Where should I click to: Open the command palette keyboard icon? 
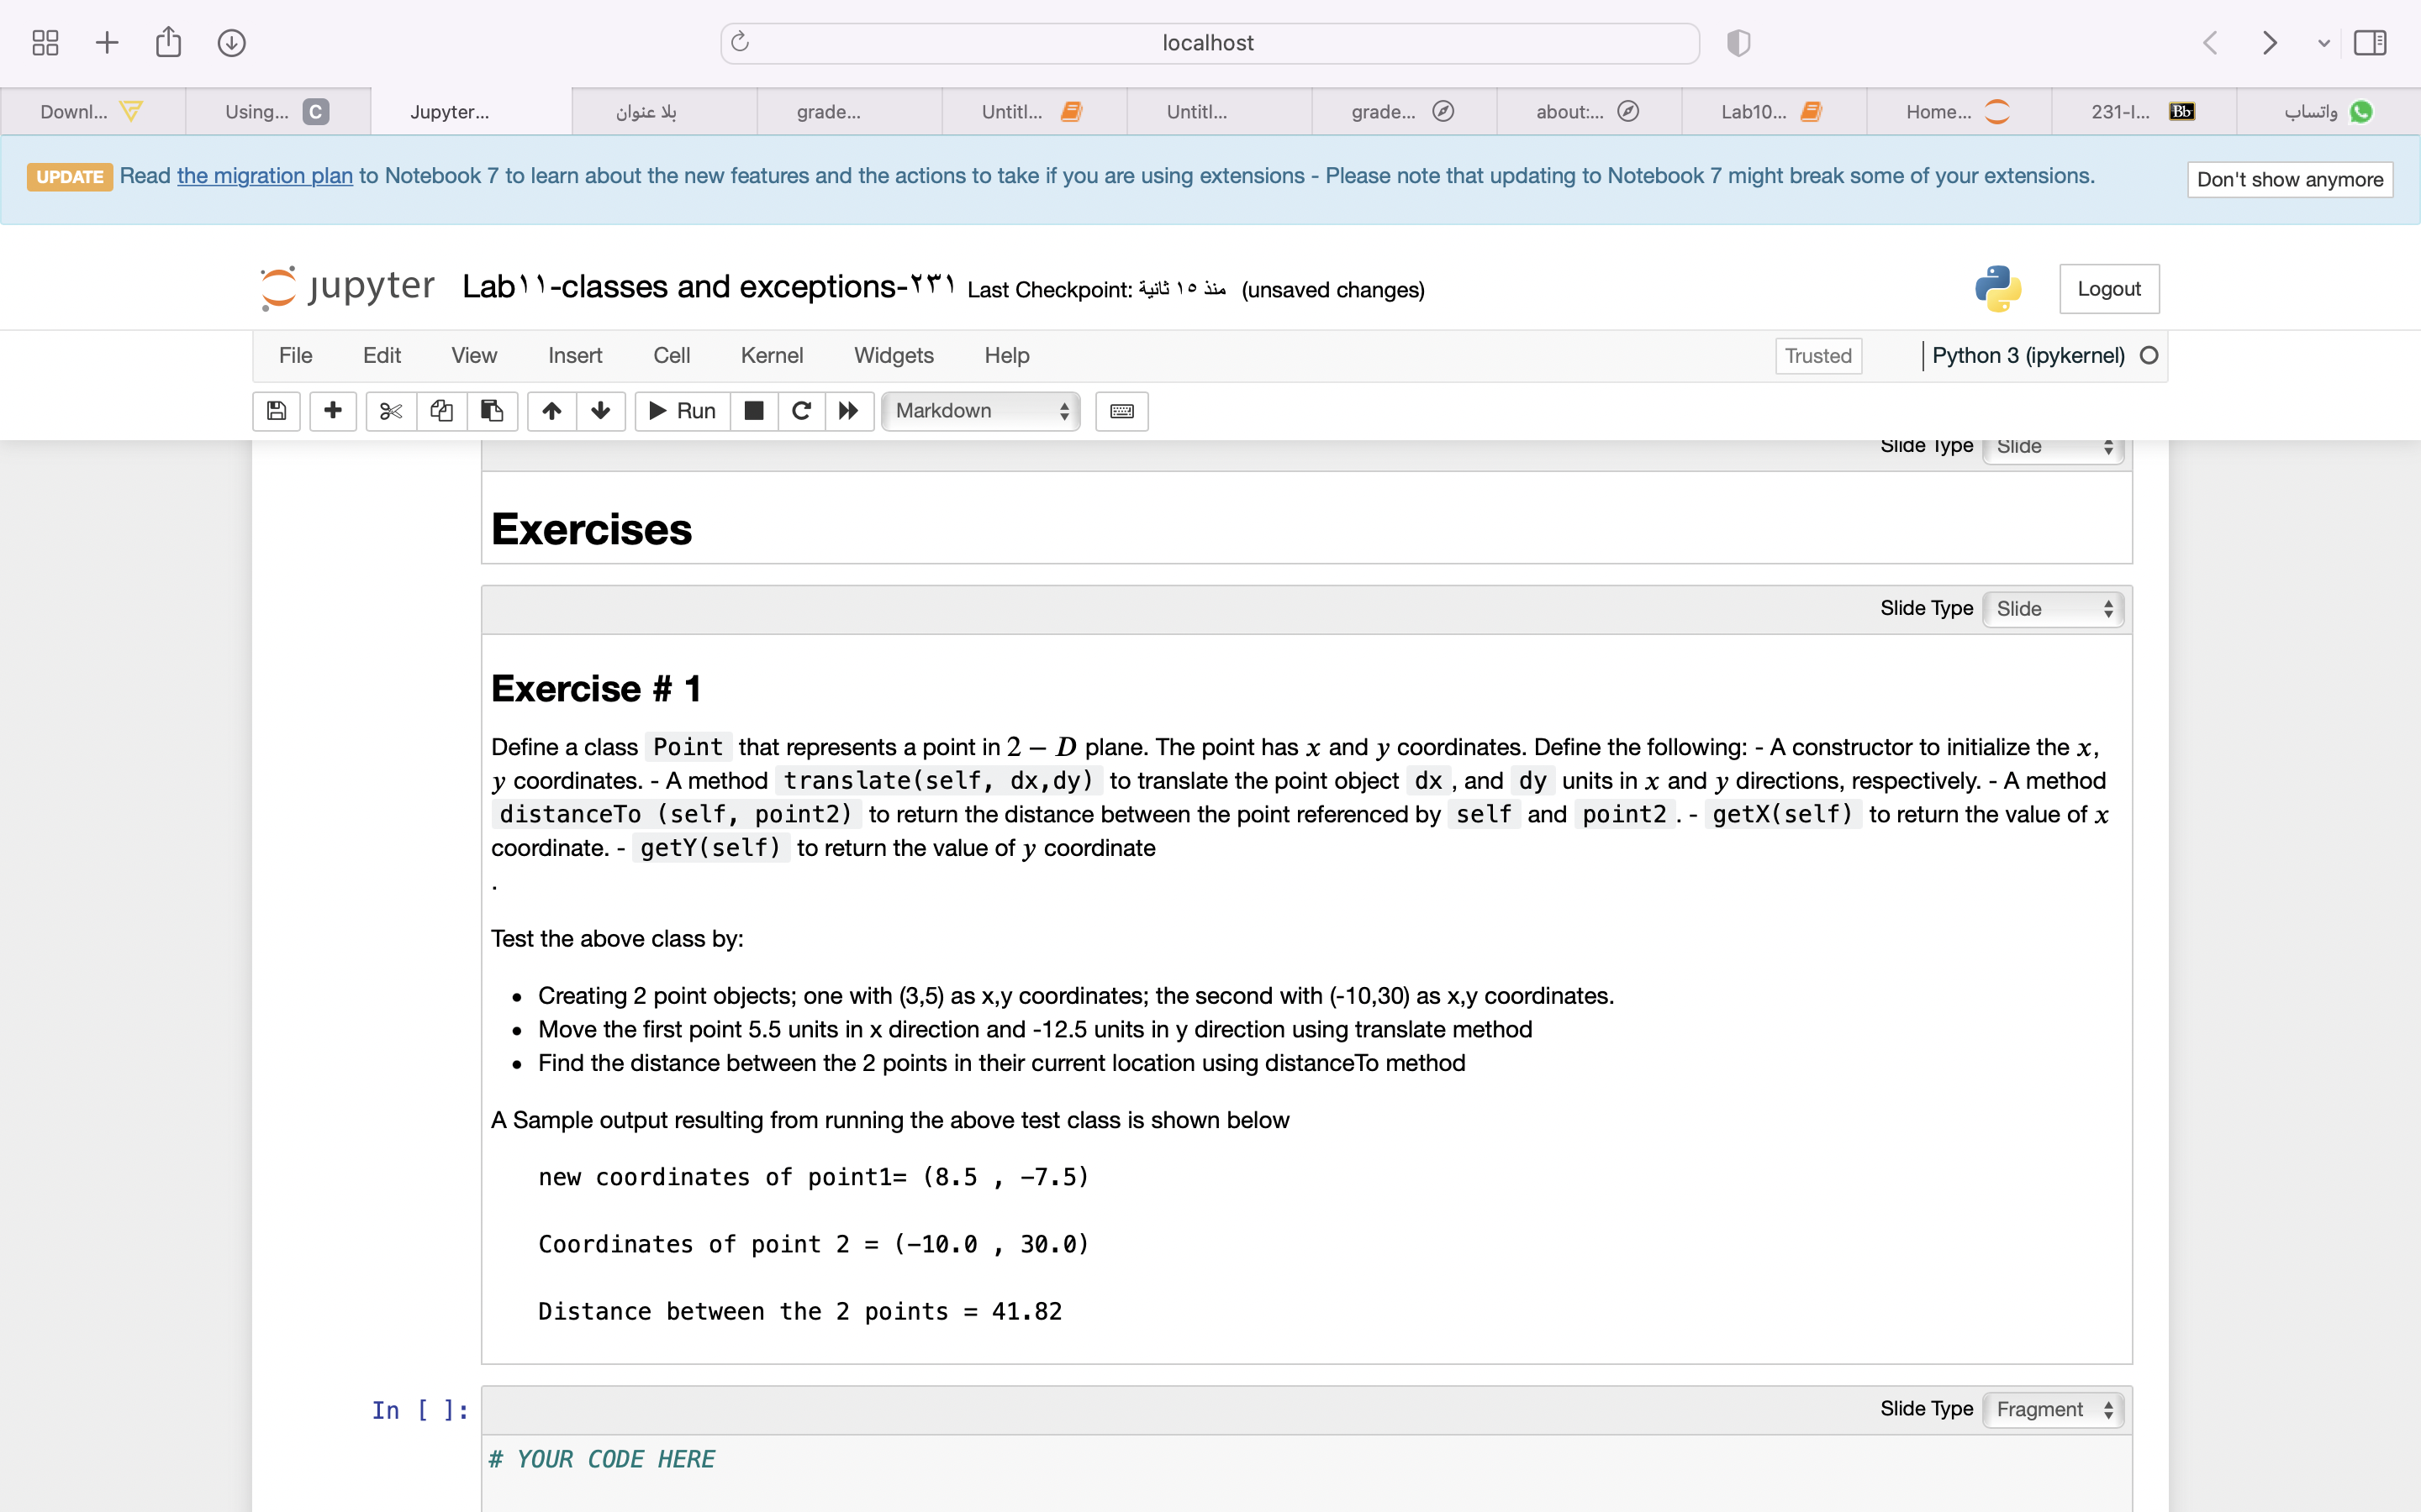(1121, 411)
